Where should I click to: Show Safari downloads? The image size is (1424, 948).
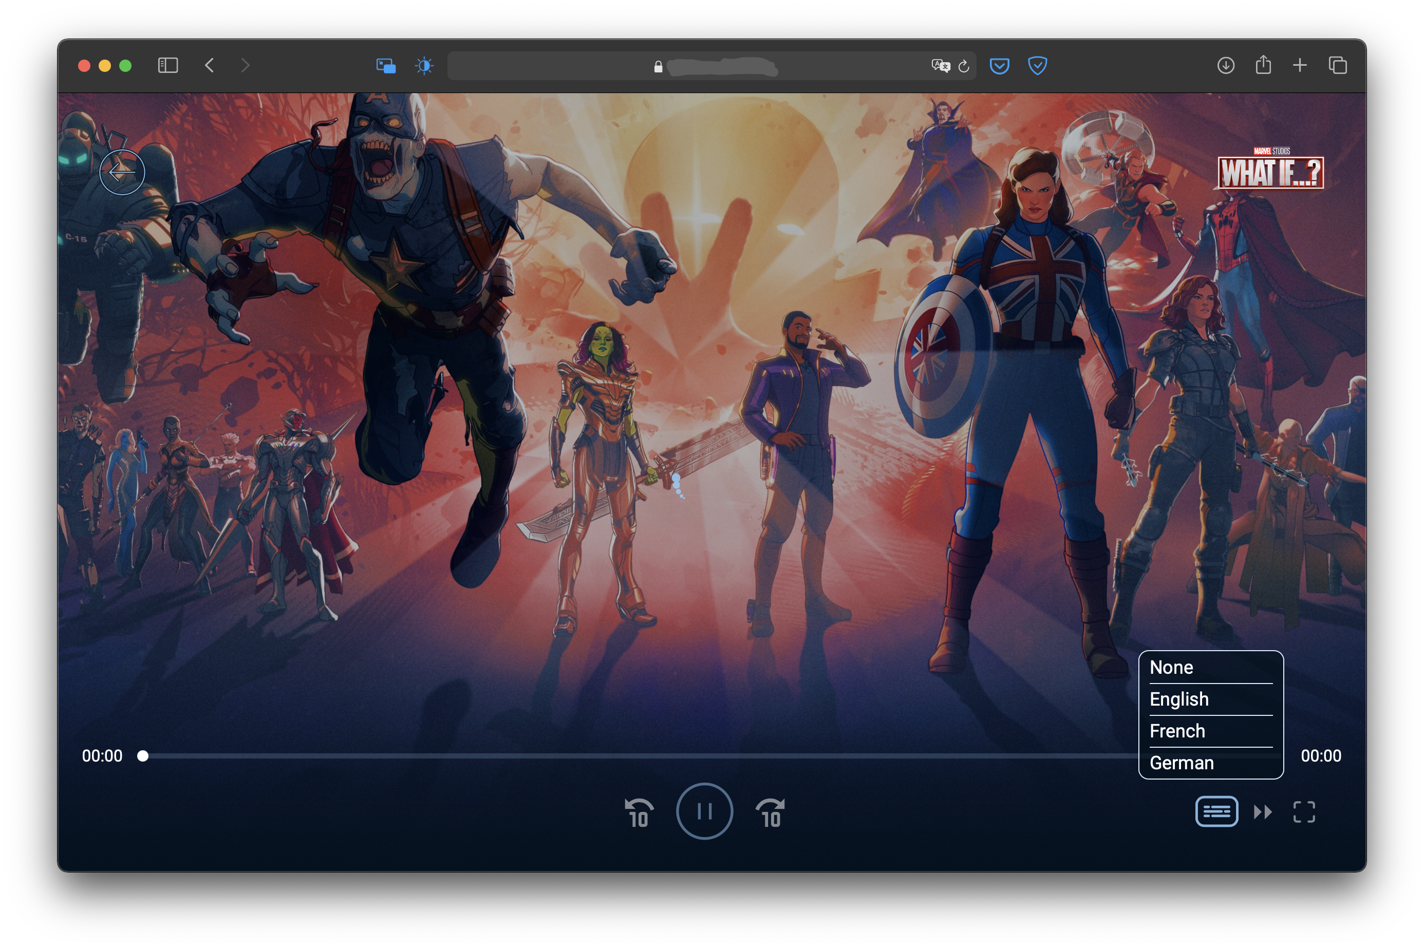pos(1225,65)
